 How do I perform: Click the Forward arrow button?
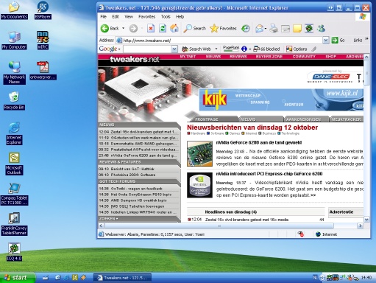pos(133,29)
